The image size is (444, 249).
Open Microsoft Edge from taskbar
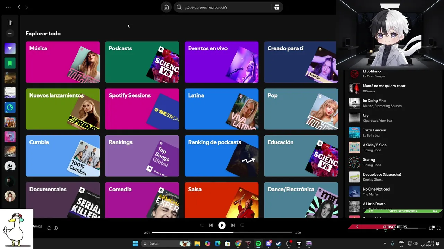[x=217, y=243]
